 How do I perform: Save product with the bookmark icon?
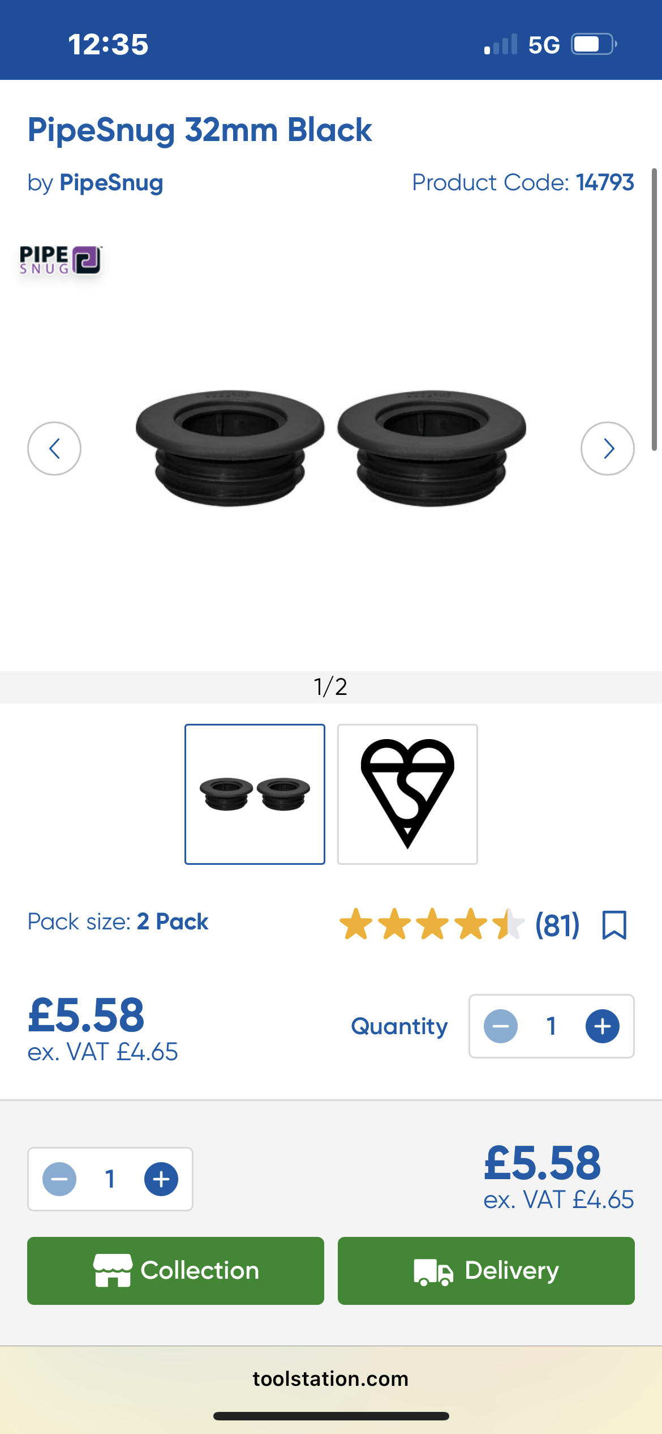click(x=614, y=925)
